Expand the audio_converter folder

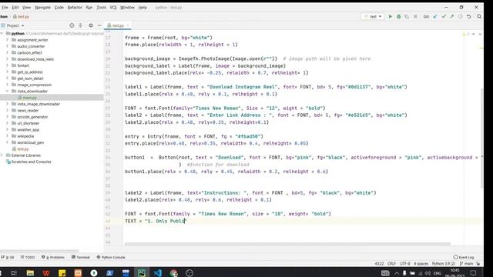7,46
